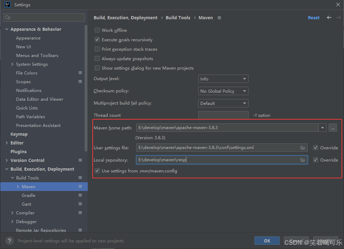Confirm with the OK button

pos(267,241)
